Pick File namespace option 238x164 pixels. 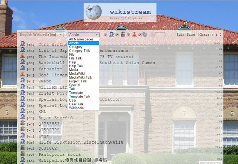coord(83,55)
